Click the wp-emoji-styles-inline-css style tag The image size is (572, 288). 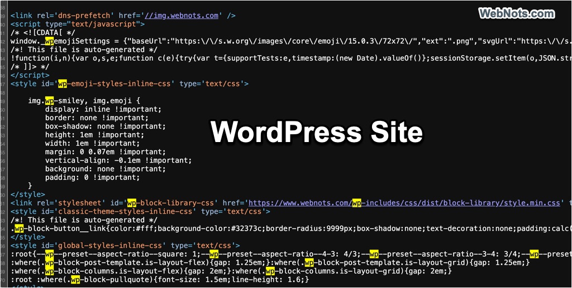pos(130,84)
